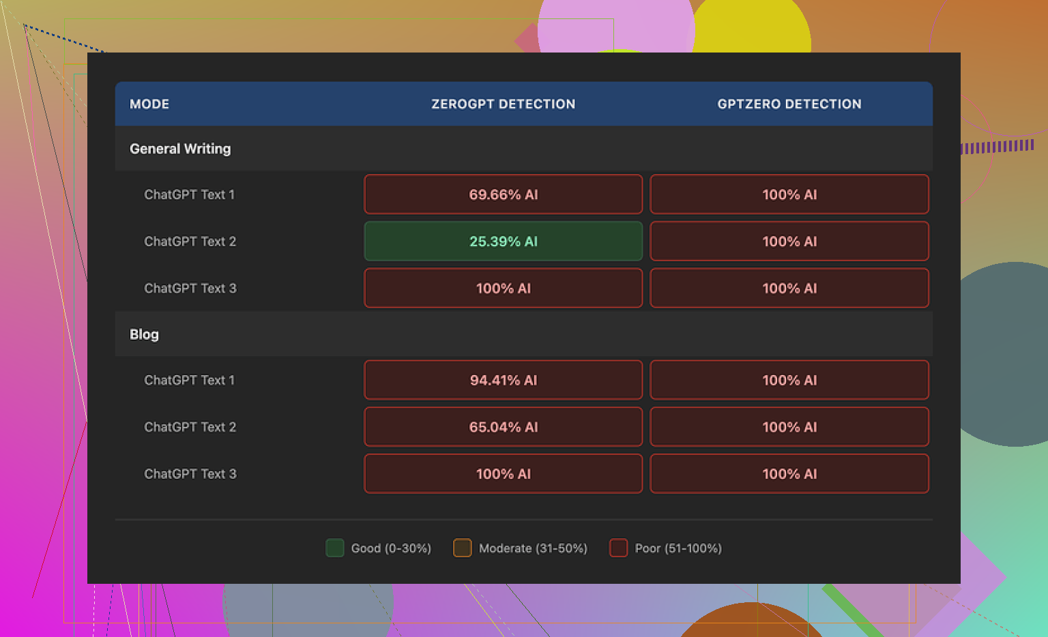This screenshot has height=637, width=1048.
Task: Click the 65.04% AI result cell
Action: [503, 427]
